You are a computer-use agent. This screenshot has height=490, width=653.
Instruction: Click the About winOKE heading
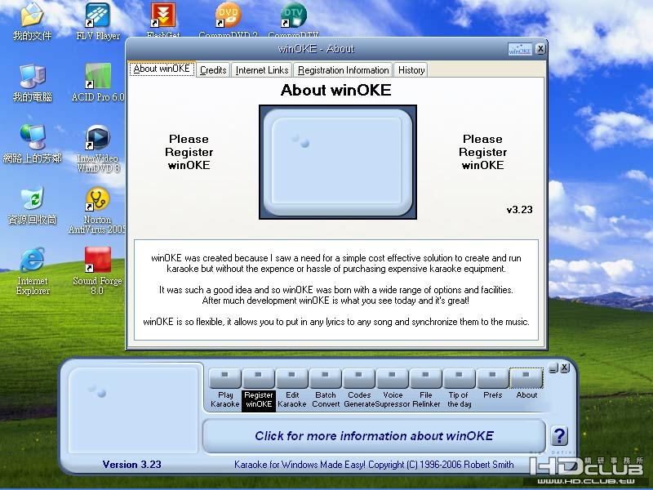[x=336, y=90]
